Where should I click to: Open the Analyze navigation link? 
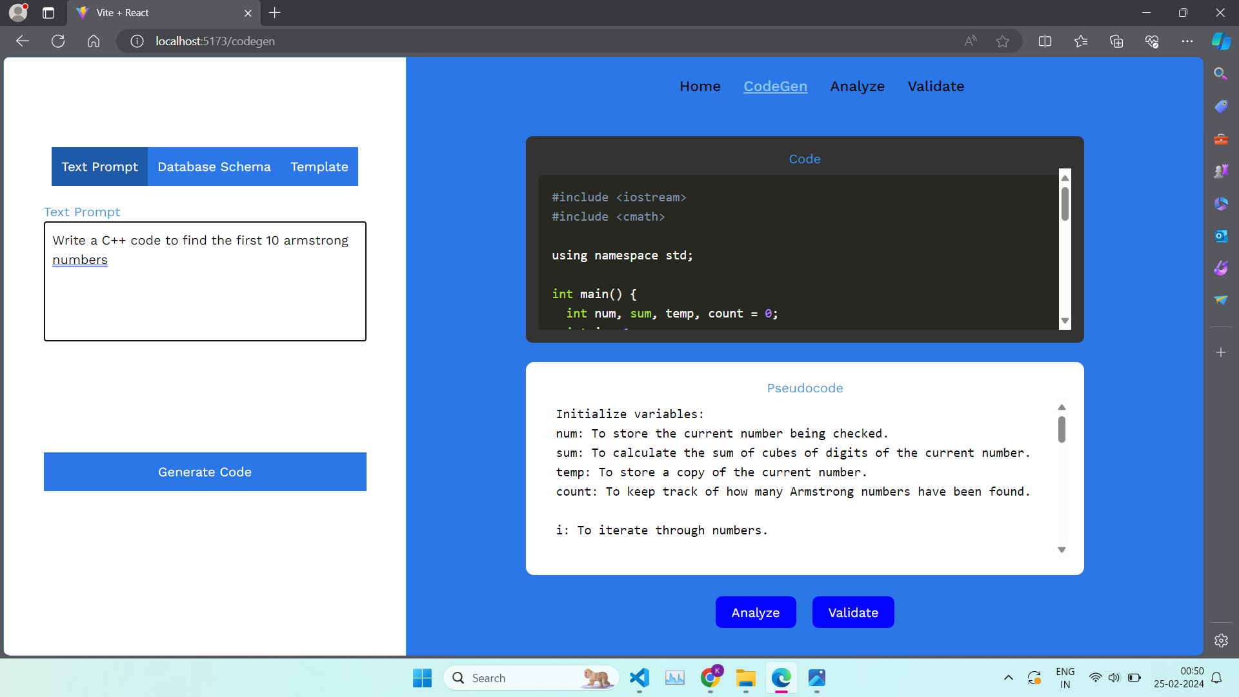point(857,86)
